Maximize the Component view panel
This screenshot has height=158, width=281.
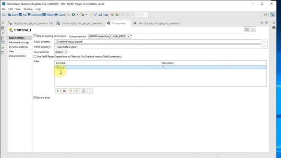click(x=267, y=22)
